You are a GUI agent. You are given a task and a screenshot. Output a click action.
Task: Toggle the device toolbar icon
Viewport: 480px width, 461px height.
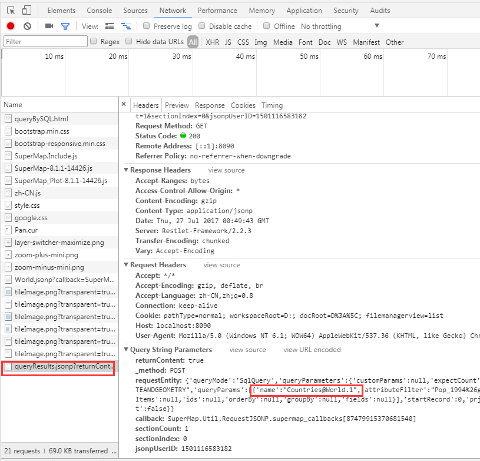27,11
